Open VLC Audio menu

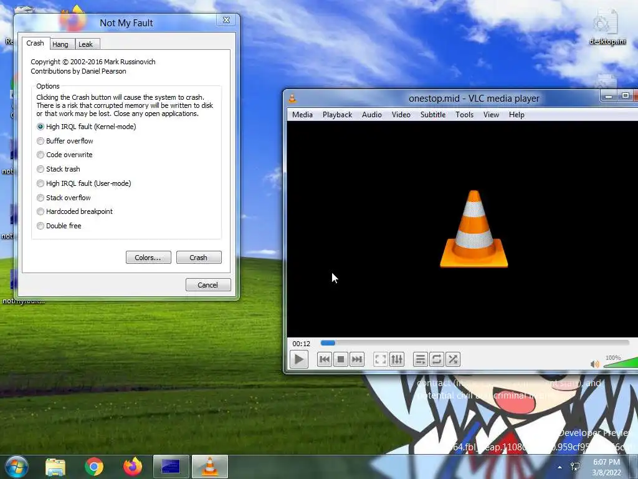point(372,115)
